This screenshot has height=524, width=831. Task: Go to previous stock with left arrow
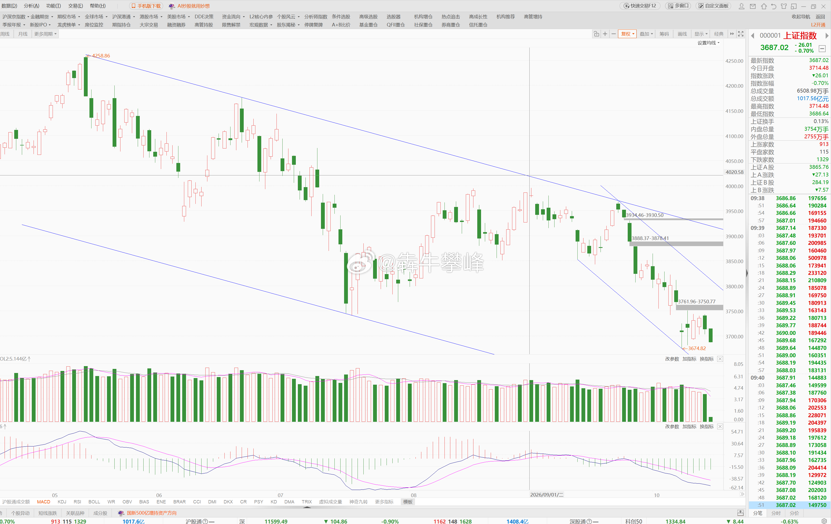coord(753,36)
